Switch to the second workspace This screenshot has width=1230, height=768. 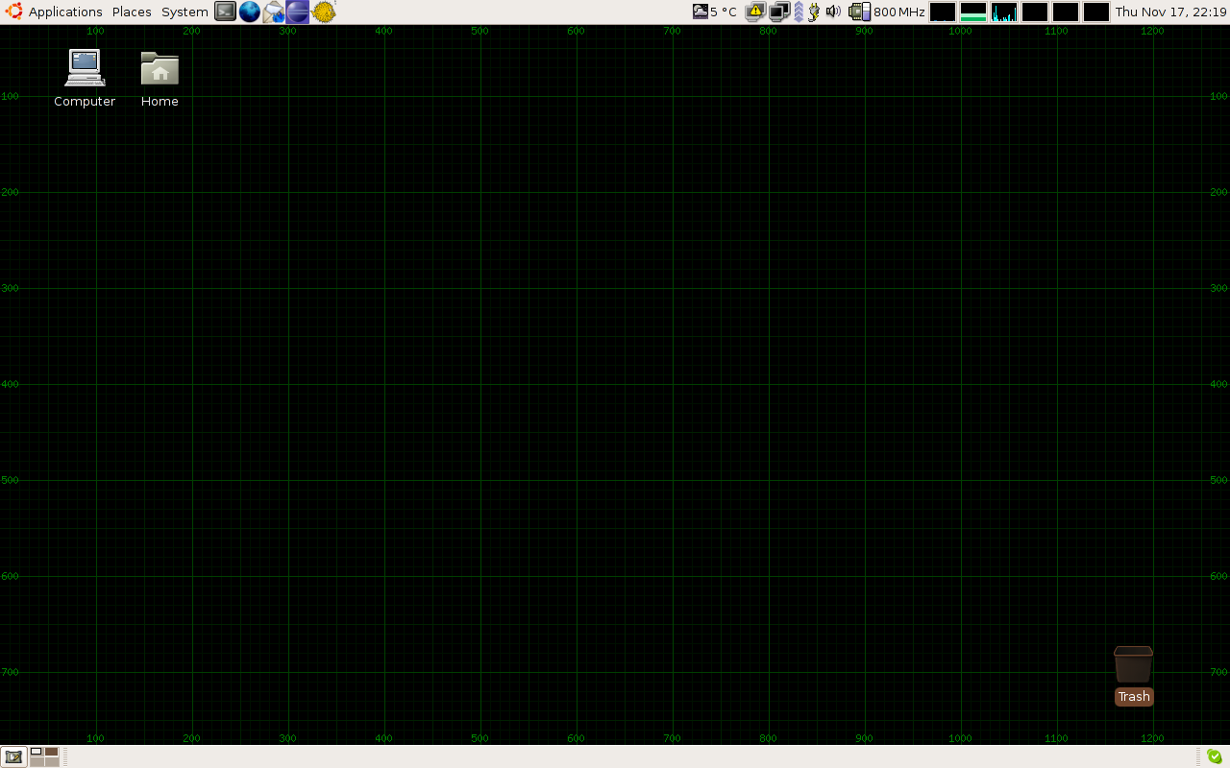pos(52,752)
